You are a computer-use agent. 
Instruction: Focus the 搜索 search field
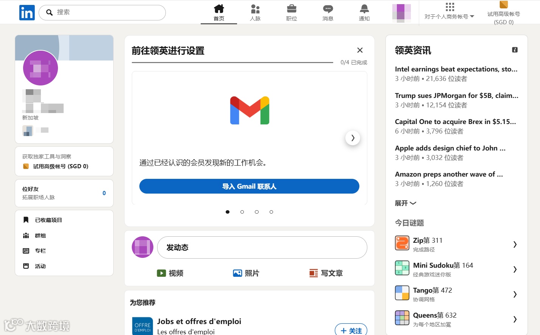click(x=102, y=12)
